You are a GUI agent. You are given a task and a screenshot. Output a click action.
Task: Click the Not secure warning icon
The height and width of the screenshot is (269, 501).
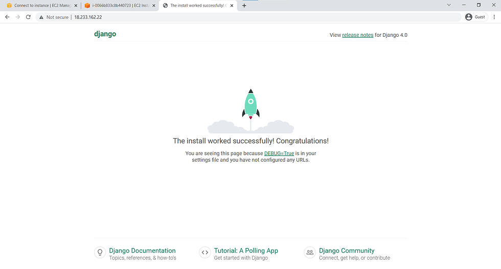[41, 17]
